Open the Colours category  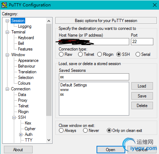pyautogui.click(x=24, y=83)
